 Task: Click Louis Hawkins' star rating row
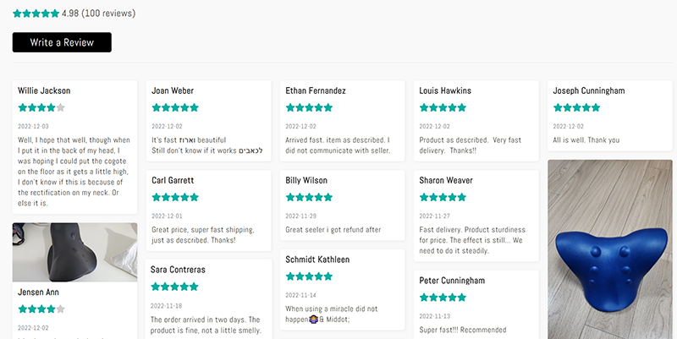pos(443,107)
